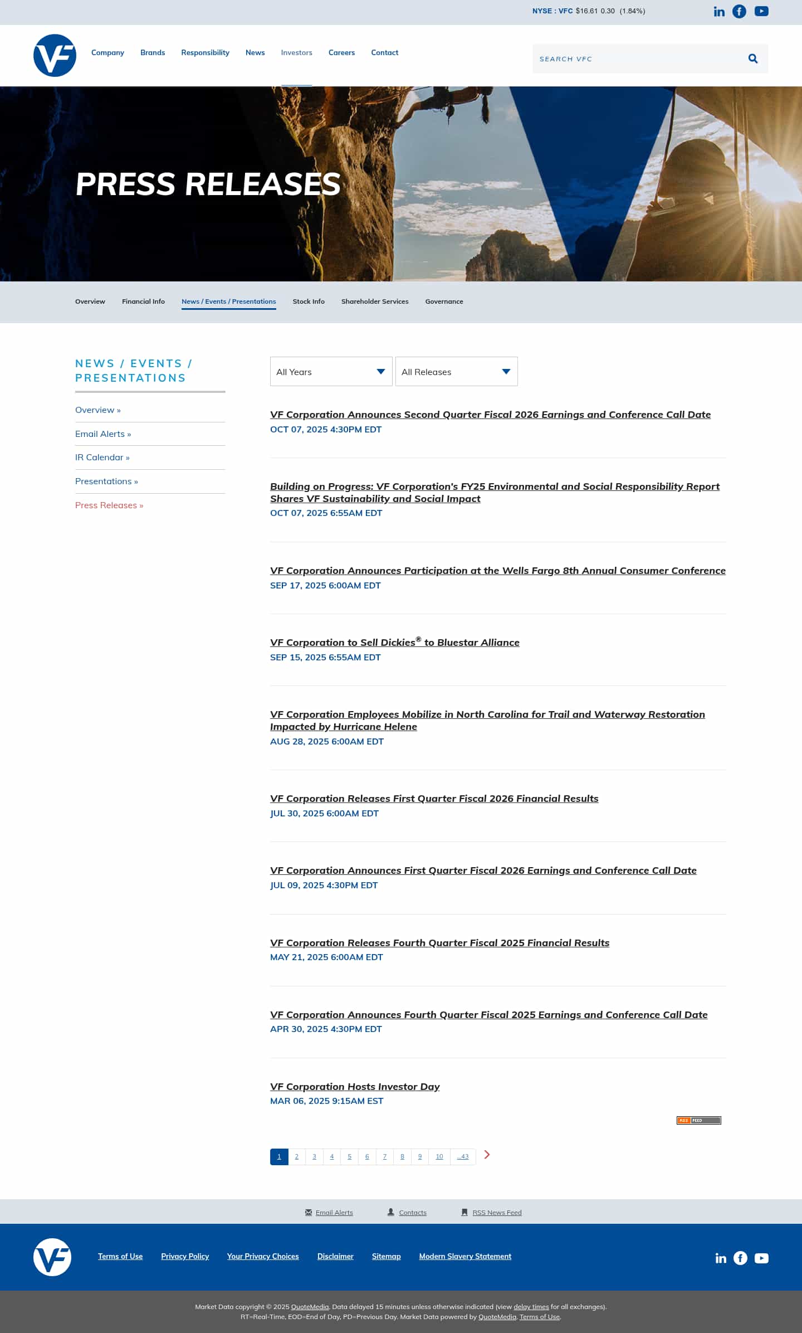This screenshot has height=1333, width=802.
Task: Open First Quarter Fiscal 2026 Earnings Call Date
Action: pos(483,870)
